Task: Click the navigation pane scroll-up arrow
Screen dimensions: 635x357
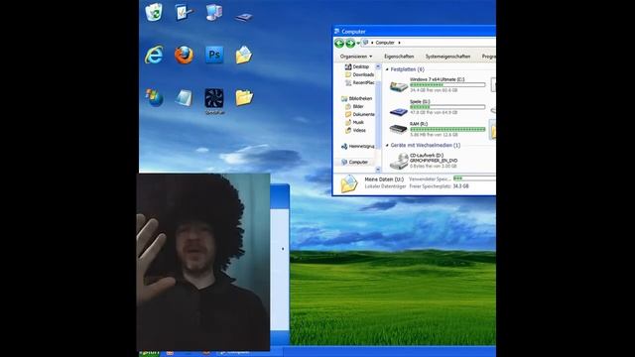Action: [x=378, y=66]
